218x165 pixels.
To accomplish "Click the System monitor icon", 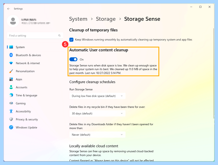I will (11, 47).
